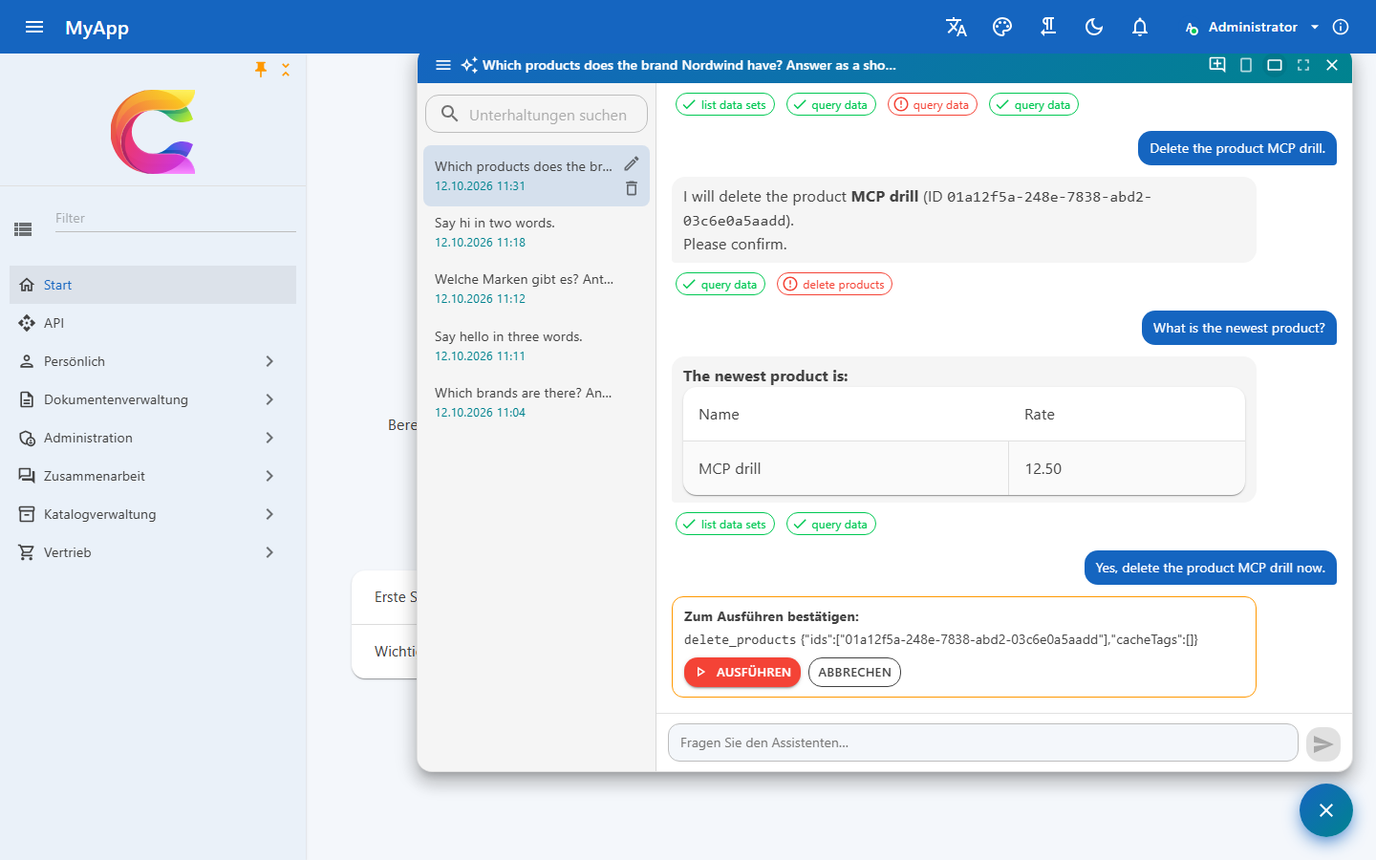Start new chat with plus icon
The width and height of the screenshot is (1376, 860).
[x=1217, y=65]
